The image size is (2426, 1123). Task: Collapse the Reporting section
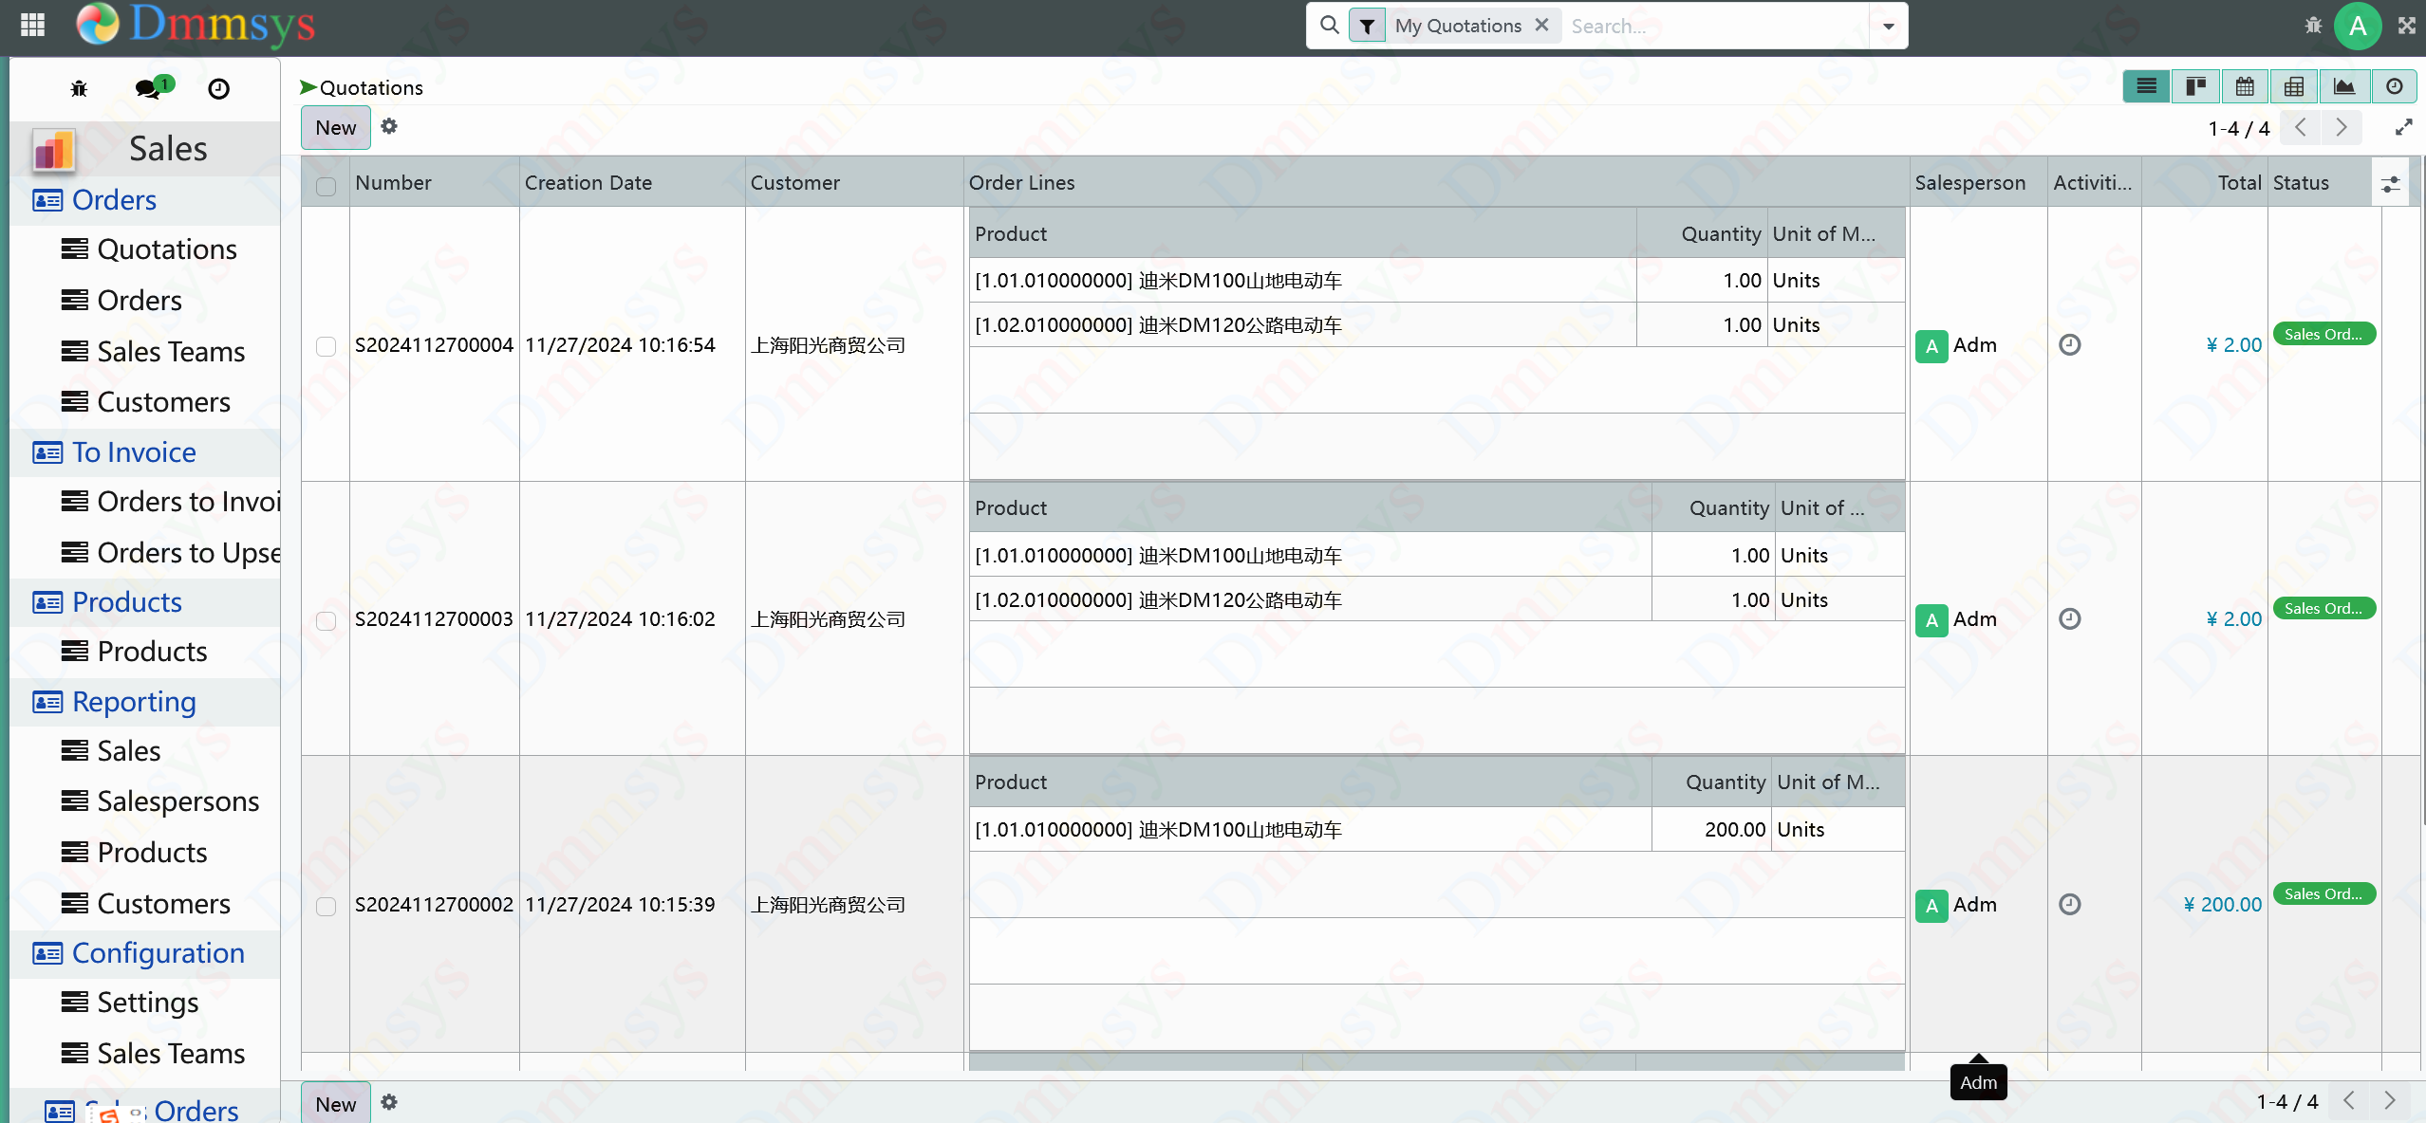[146, 702]
